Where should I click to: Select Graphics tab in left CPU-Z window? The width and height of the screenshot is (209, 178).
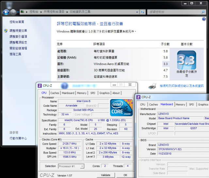pos(104,93)
